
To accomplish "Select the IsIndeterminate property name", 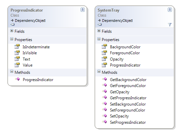I will (36, 47).
